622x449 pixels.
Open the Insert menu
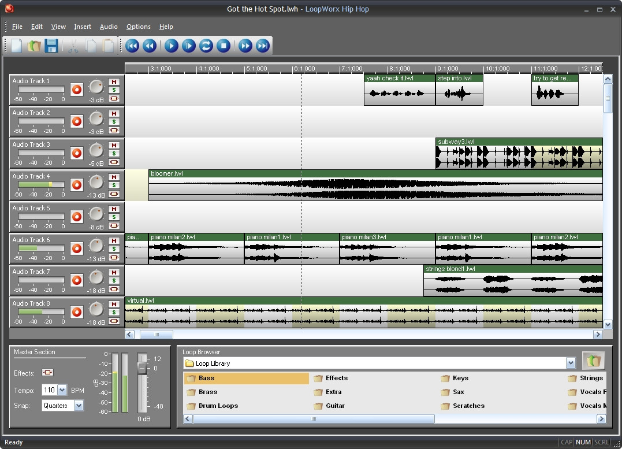(x=83, y=27)
